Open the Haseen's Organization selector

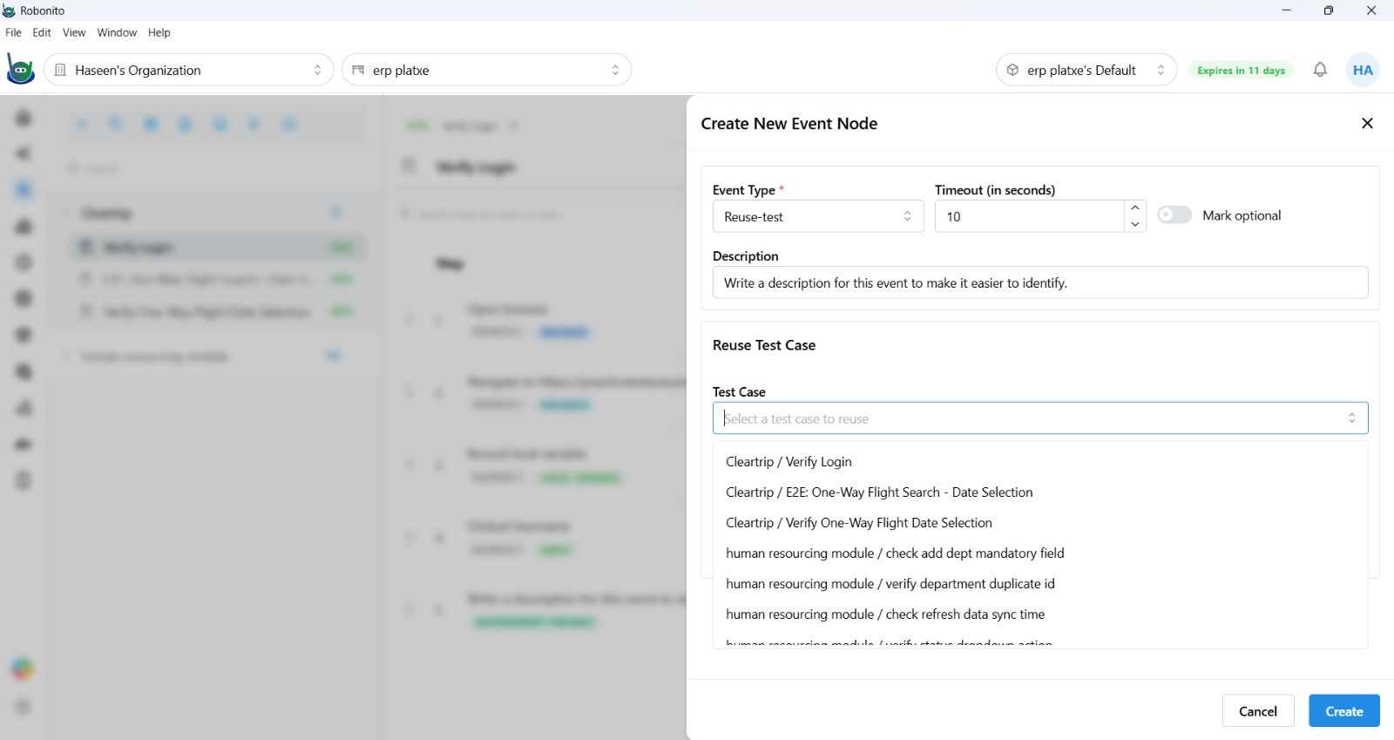[189, 70]
